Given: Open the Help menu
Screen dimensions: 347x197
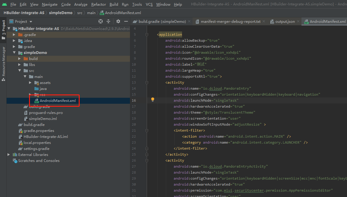Looking at the screenshot, I should (178, 4).
